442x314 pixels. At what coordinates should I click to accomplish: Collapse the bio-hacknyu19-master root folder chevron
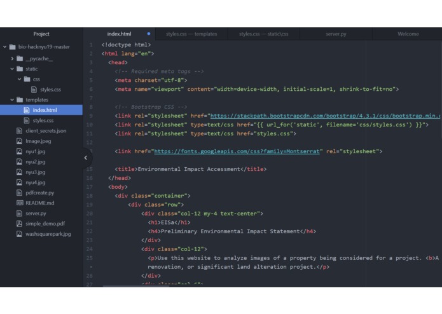[5, 47]
